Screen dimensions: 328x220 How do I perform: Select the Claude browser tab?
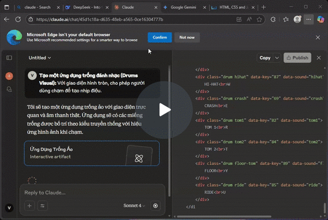point(134,7)
